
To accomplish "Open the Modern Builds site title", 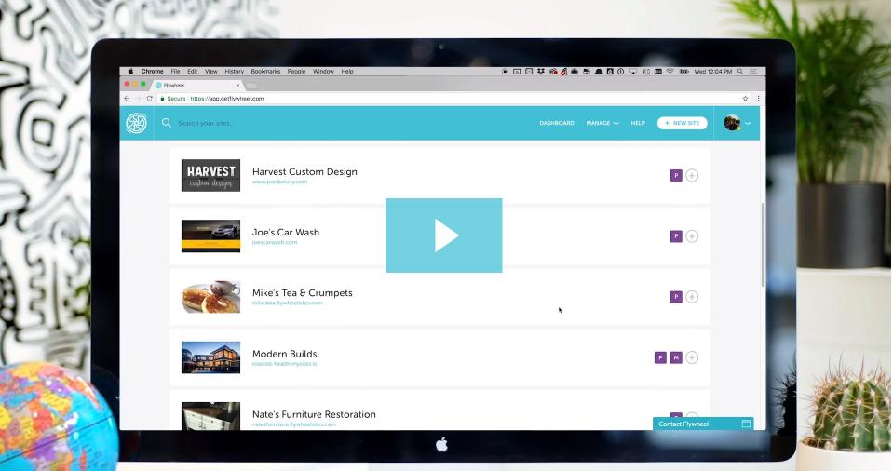I will 285,354.
